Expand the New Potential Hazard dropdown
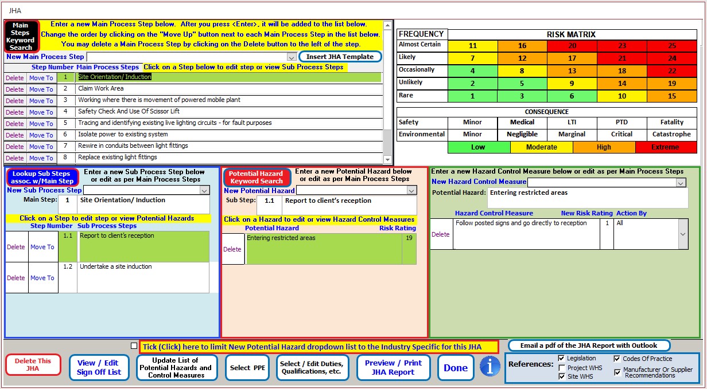This screenshot has width=707, height=389. (x=411, y=191)
